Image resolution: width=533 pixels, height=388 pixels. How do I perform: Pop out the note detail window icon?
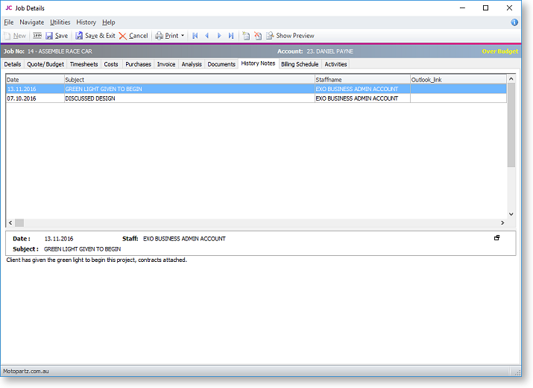tap(496, 238)
